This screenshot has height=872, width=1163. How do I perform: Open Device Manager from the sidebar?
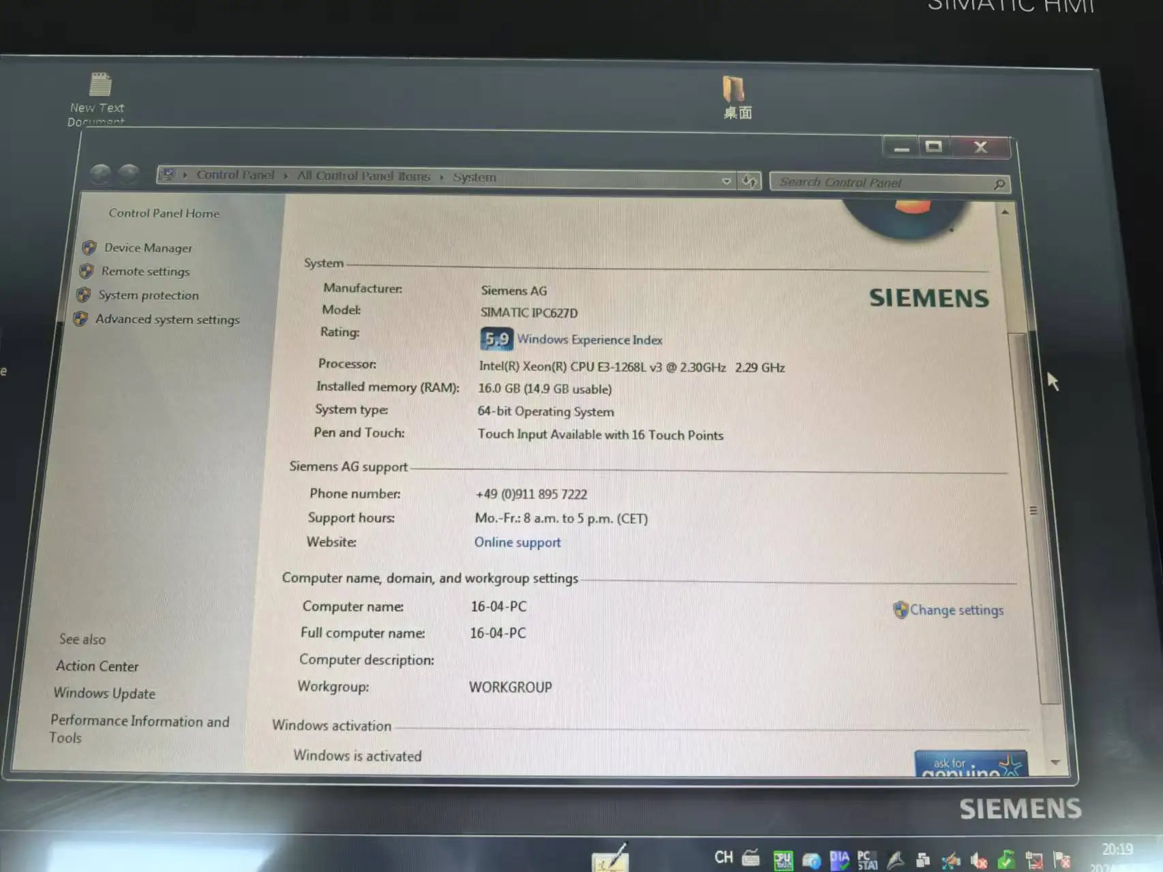(x=148, y=248)
